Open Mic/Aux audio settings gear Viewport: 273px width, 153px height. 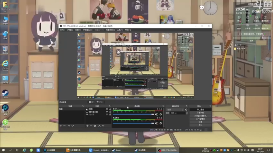[161, 114]
